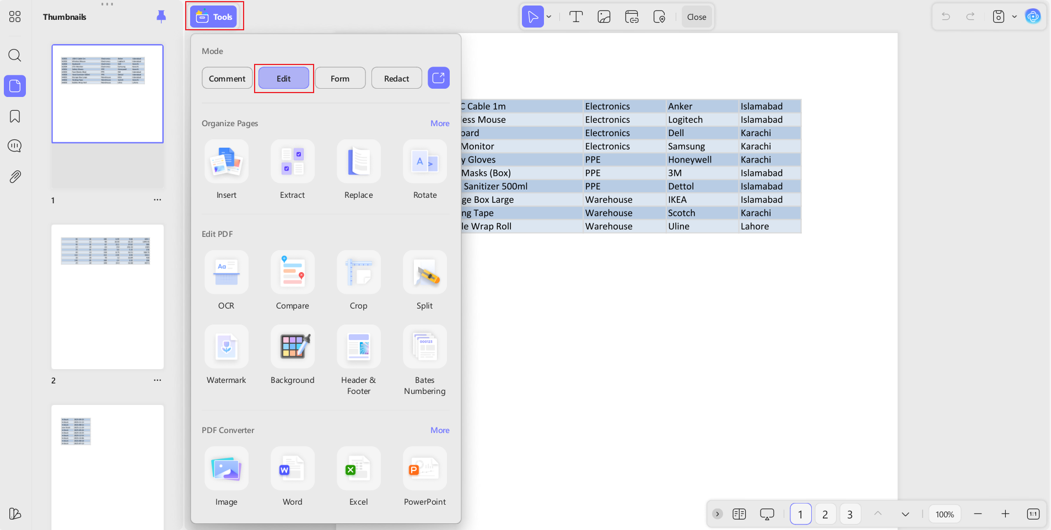The height and width of the screenshot is (530, 1051).
Task: Close the edit toolbar
Action: coord(697,17)
